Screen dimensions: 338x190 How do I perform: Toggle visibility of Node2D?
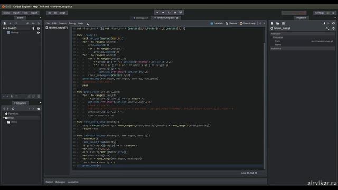tap(39, 28)
